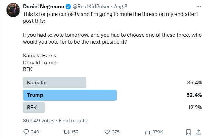207x139 pixels.
Task: Click the 379K views count
Action: click(158, 132)
